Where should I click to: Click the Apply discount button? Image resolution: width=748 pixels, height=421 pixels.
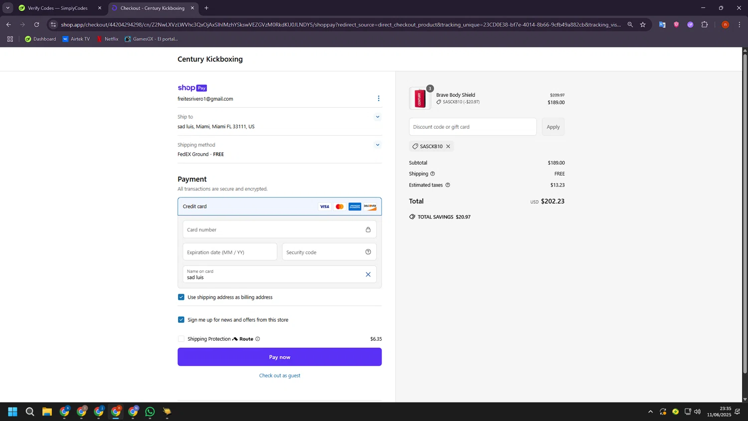click(x=553, y=127)
